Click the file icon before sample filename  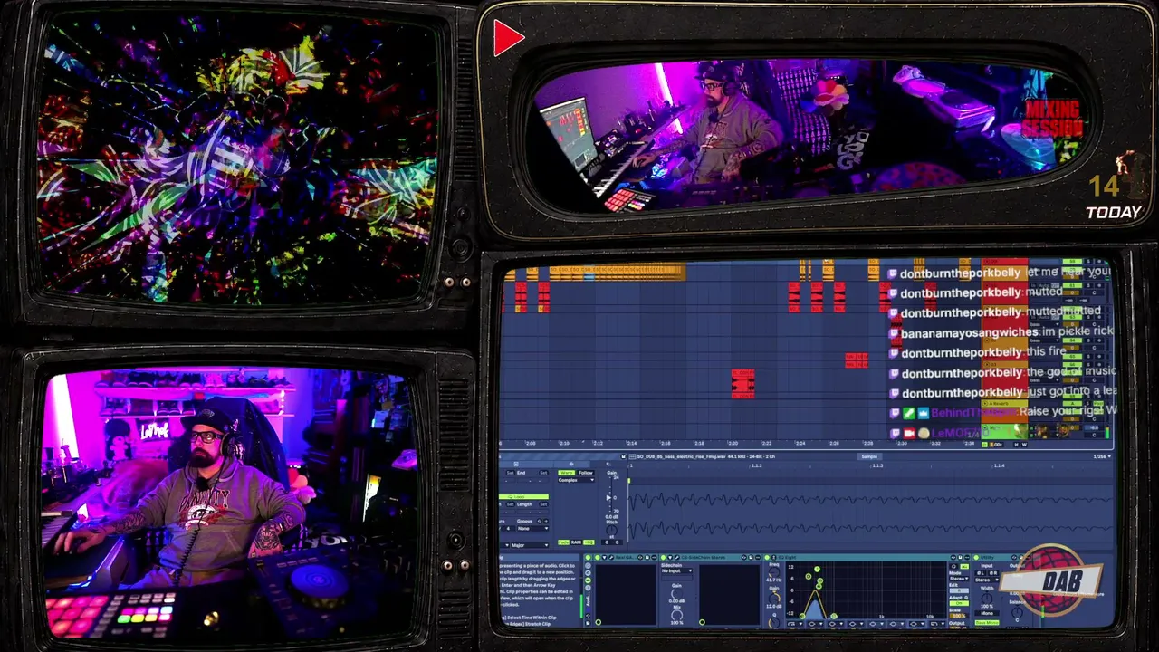pyautogui.click(x=631, y=456)
